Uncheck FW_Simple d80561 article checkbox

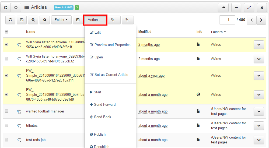[x=6, y=75]
